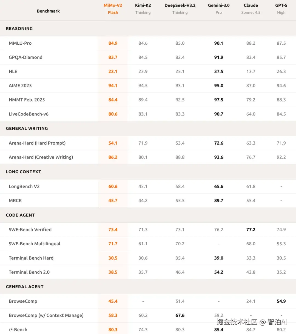Click the LiveCodeBench-v6 row label
Screen dimensions: 296x334
29,114
